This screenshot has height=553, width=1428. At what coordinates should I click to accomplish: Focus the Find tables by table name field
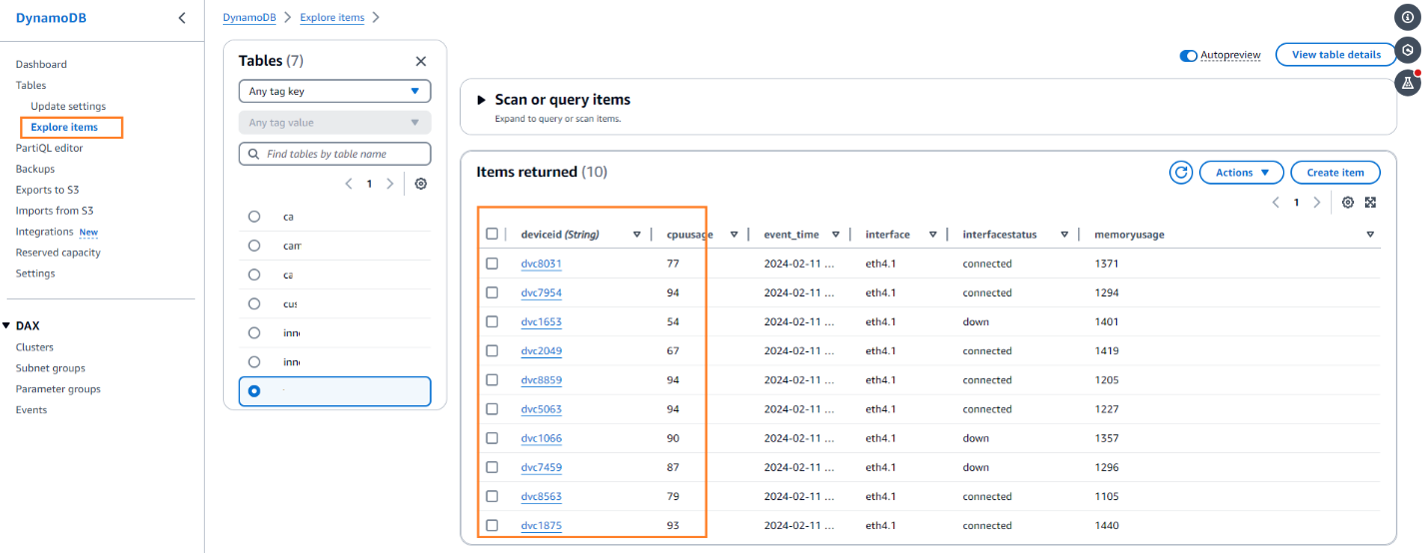tap(335, 154)
